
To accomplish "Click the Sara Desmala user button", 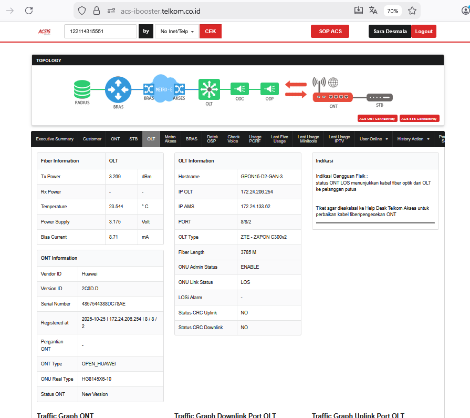I will [390, 31].
